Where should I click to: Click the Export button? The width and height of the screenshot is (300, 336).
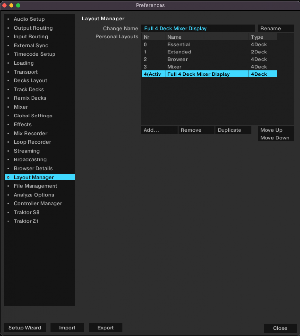click(105, 328)
